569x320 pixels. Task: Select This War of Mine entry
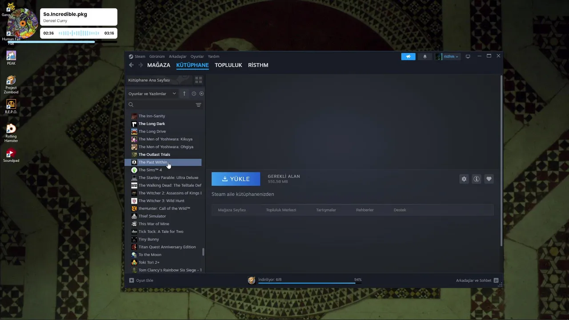pos(163,224)
